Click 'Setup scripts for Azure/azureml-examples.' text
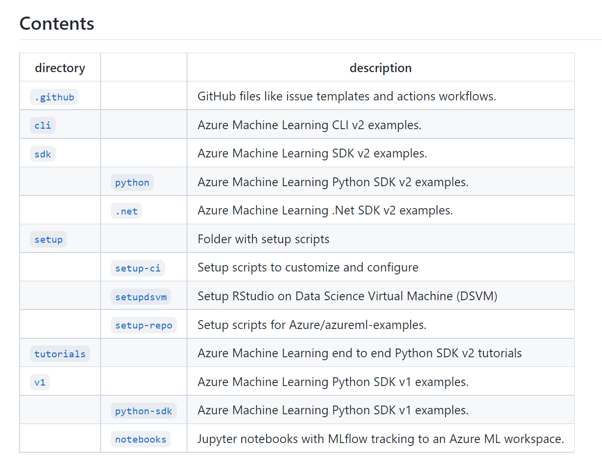This screenshot has height=464, width=602. pyautogui.click(x=312, y=325)
